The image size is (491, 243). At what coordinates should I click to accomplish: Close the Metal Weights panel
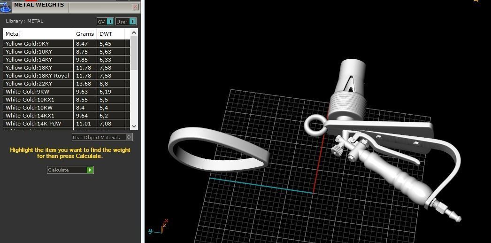(x=135, y=7)
